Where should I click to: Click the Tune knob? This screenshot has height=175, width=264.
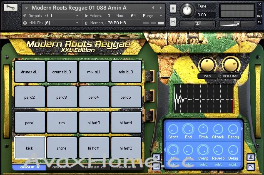187,10
